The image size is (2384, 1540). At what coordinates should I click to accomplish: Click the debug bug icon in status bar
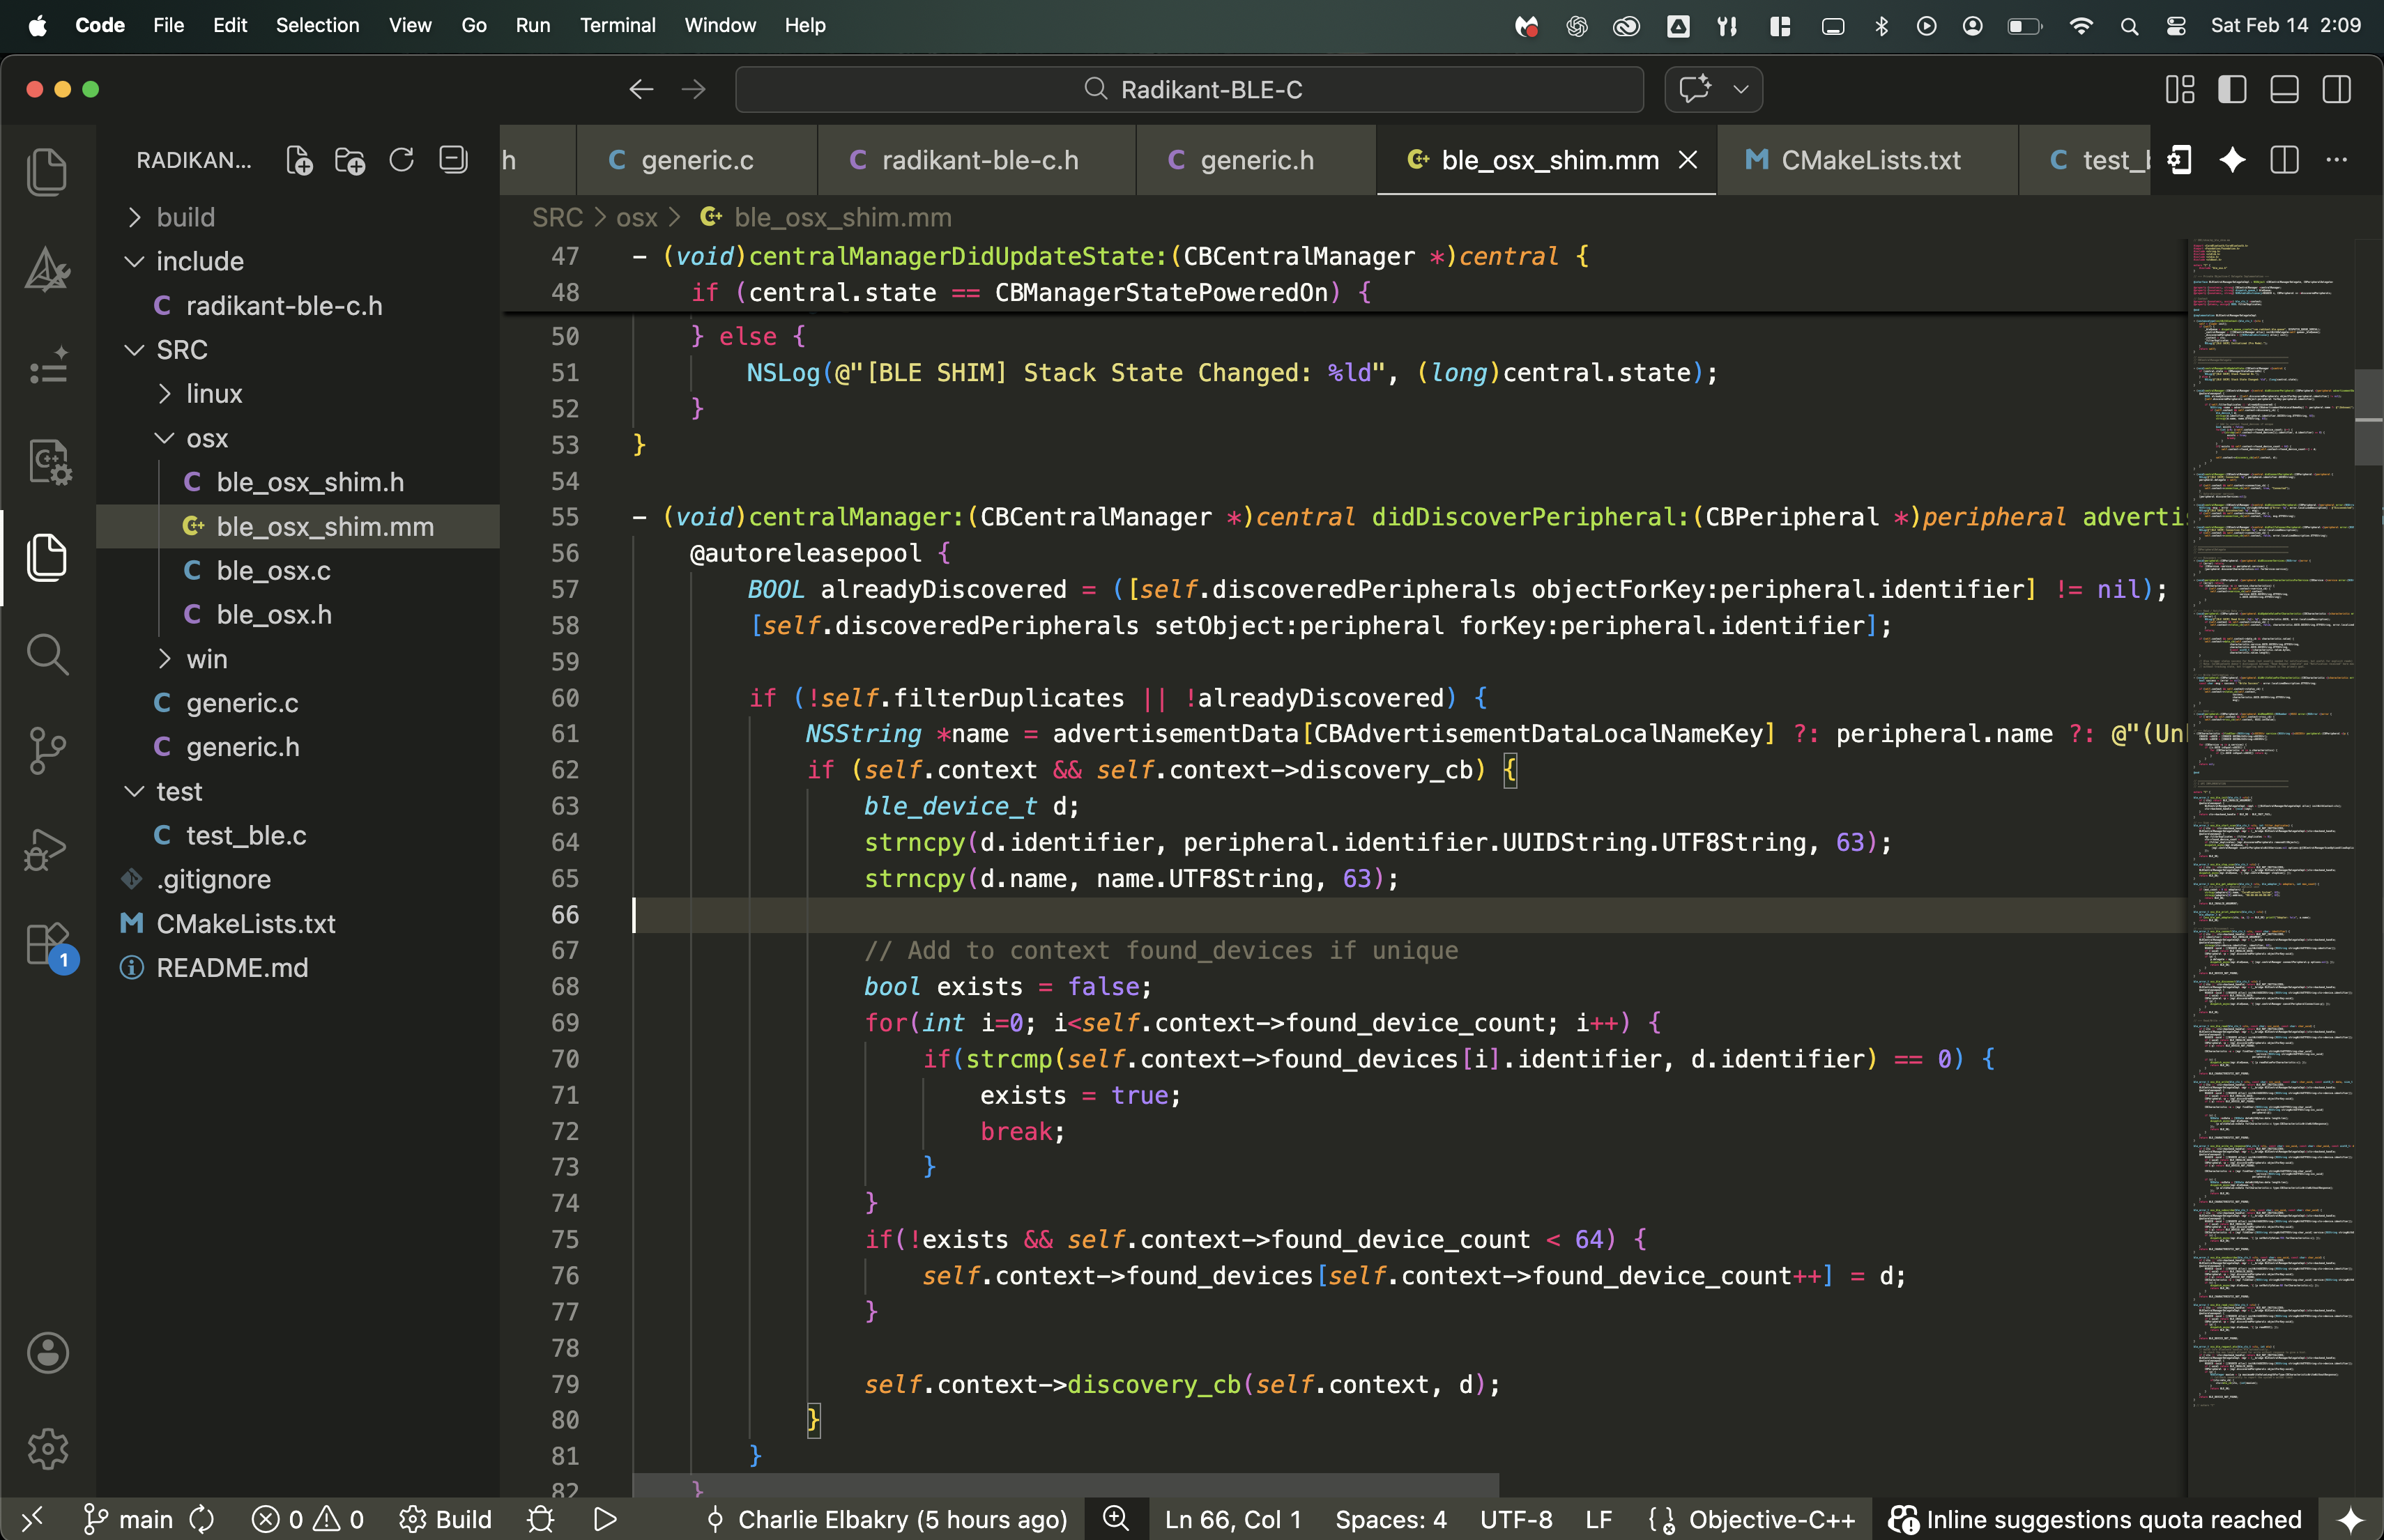click(x=540, y=1519)
